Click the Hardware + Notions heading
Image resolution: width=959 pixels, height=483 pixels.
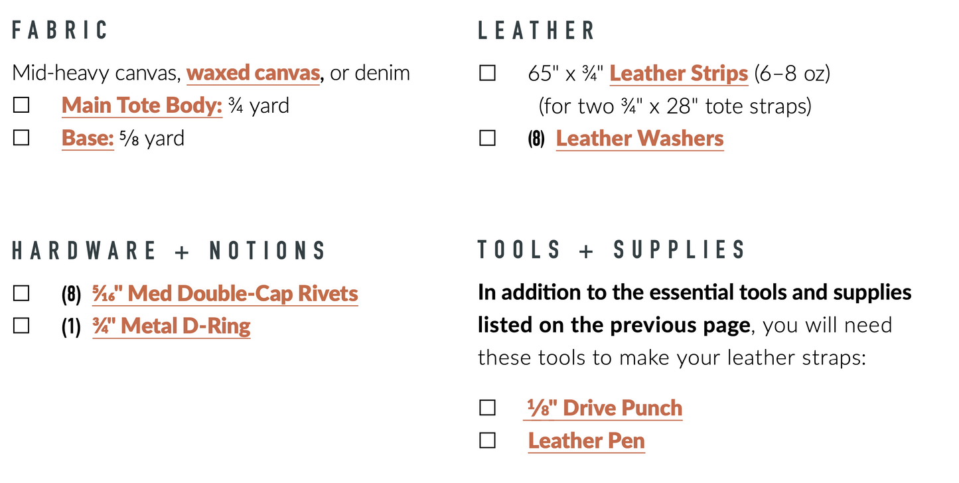[169, 251]
